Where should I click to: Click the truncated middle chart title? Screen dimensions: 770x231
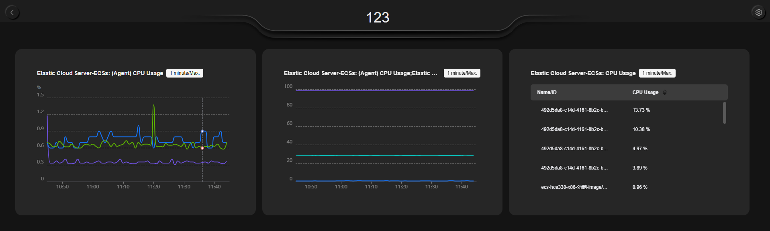(x=360, y=73)
